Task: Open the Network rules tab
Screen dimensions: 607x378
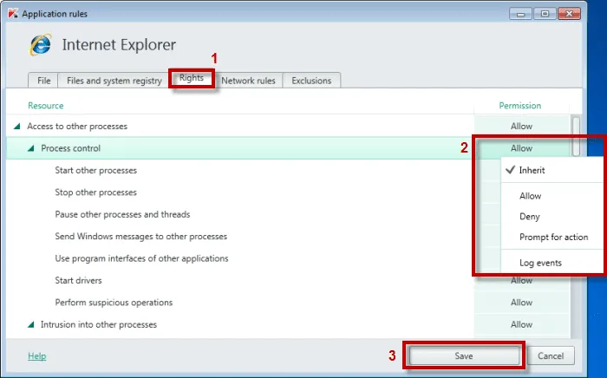Action: (x=248, y=81)
